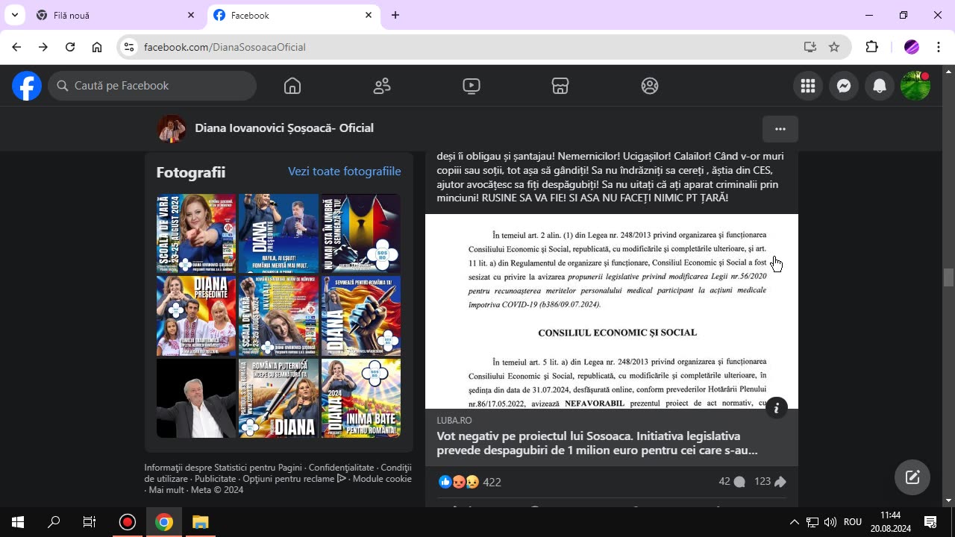The width and height of the screenshot is (955, 537).
Task: Click Module cookie footer link
Action: pos(382,479)
